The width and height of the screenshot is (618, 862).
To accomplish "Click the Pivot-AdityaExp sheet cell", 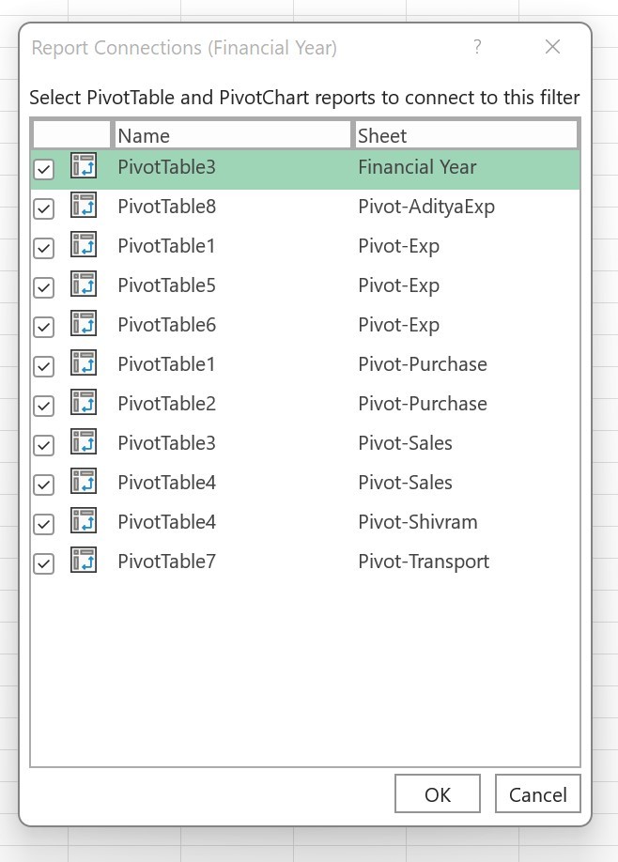I will (426, 208).
